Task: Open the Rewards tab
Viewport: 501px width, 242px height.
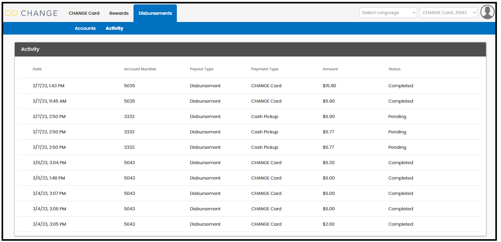Action: click(119, 13)
